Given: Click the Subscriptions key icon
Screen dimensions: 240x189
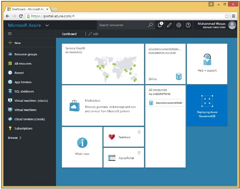Looking at the screenshot, I should pos(10,128).
